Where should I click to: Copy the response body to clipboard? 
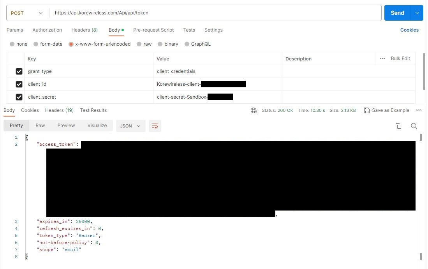(x=398, y=126)
